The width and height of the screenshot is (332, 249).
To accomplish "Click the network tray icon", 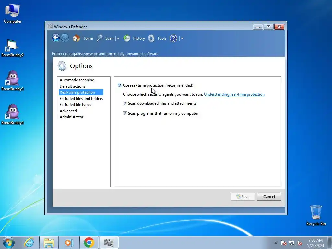I will click(291, 243).
